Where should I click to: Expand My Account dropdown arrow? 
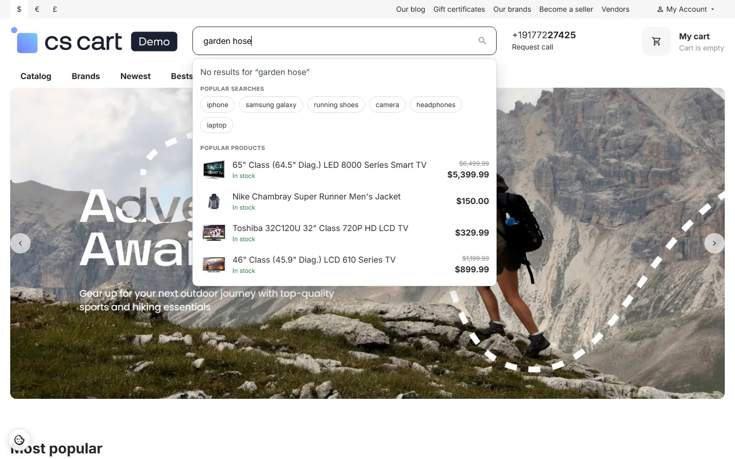coord(713,9)
